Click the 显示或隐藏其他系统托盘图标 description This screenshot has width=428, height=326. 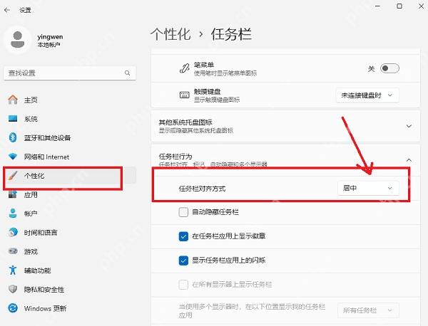pyautogui.click(x=196, y=130)
